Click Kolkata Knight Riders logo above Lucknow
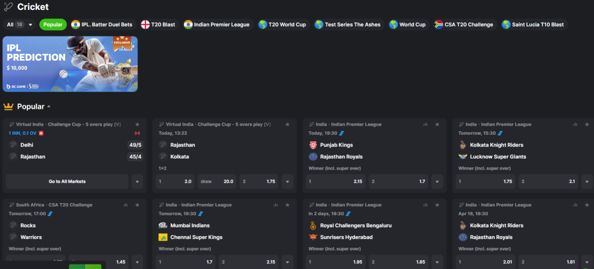594x269 pixels. [462, 145]
